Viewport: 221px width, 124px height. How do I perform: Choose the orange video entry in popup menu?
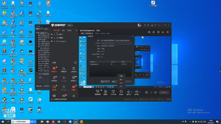point(121,83)
